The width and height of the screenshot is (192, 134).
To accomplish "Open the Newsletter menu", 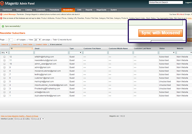I will pos(68,10).
